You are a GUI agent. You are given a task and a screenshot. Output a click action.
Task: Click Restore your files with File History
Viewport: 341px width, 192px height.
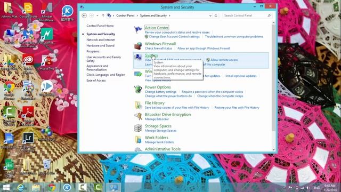pyautogui.click(x=237, y=108)
